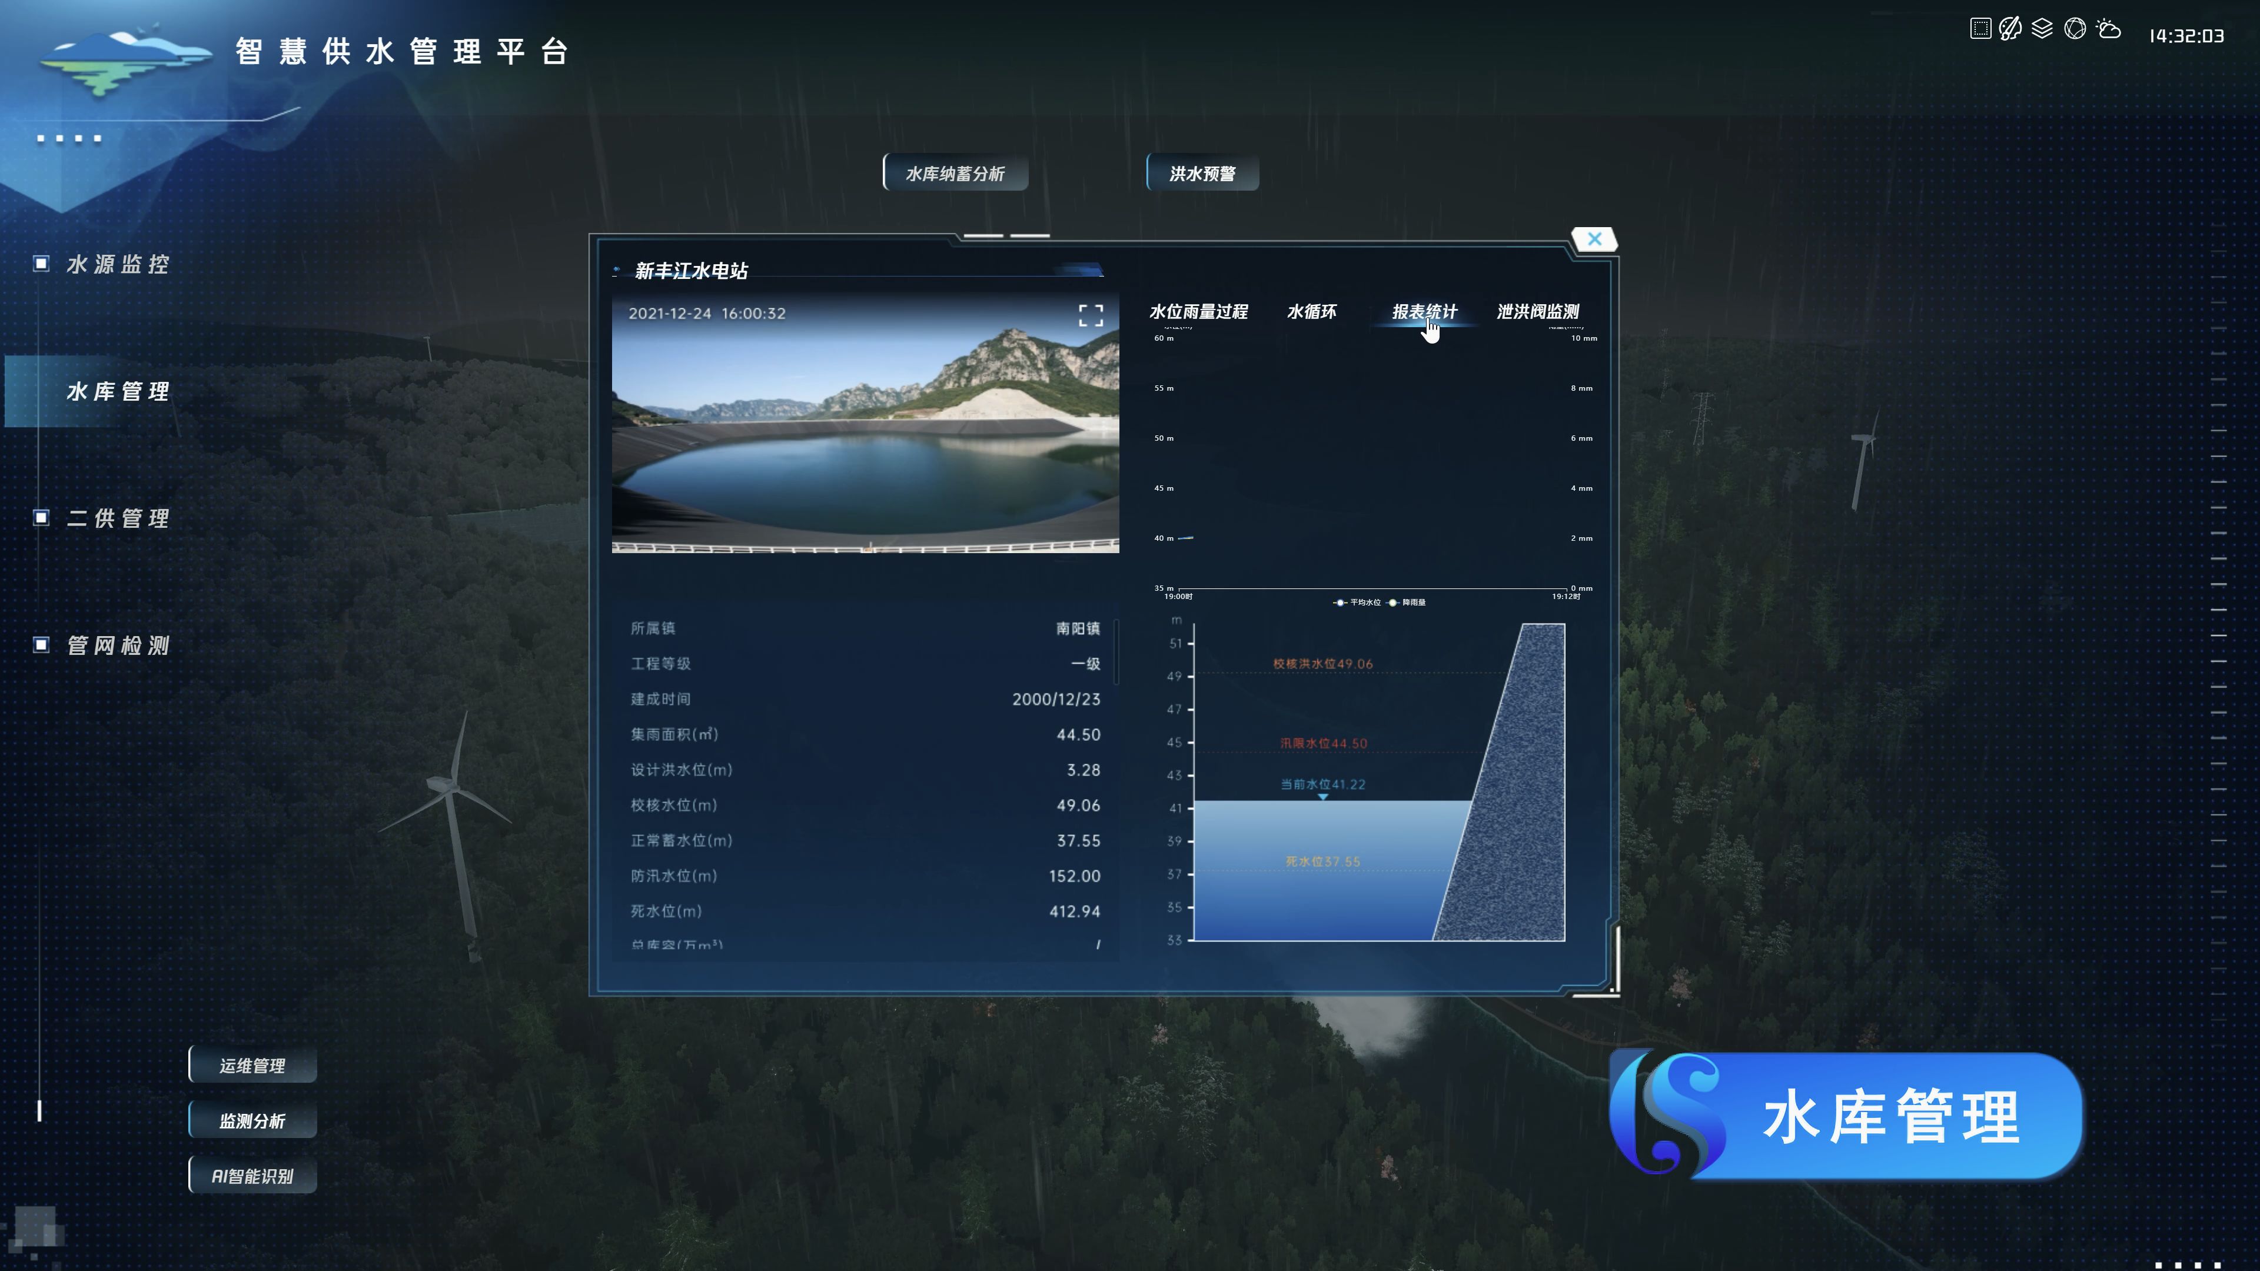Click the 南阳镇 value
This screenshot has width=2260, height=1271.
(1078, 628)
